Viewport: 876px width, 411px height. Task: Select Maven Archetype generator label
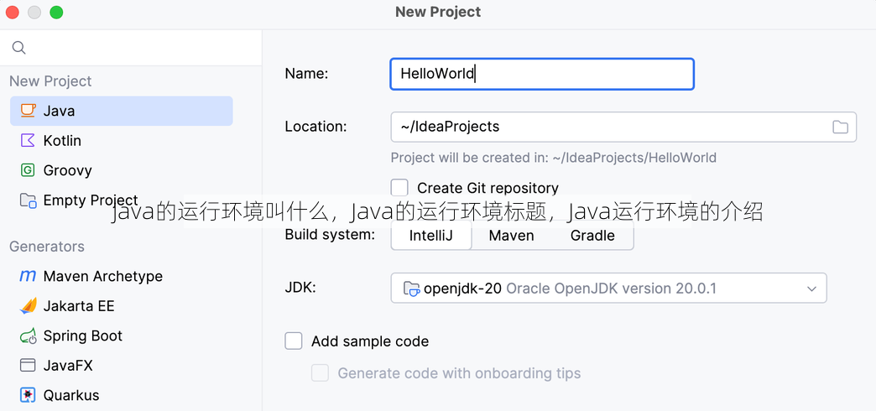click(103, 276)
